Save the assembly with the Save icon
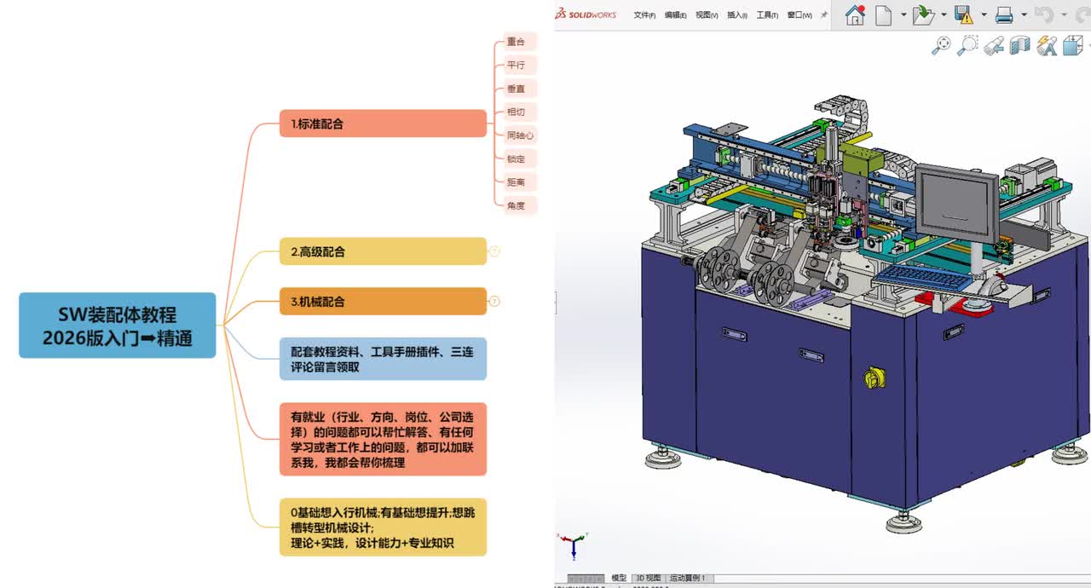This screenshot has width=1091, height=588. [963, 14]
